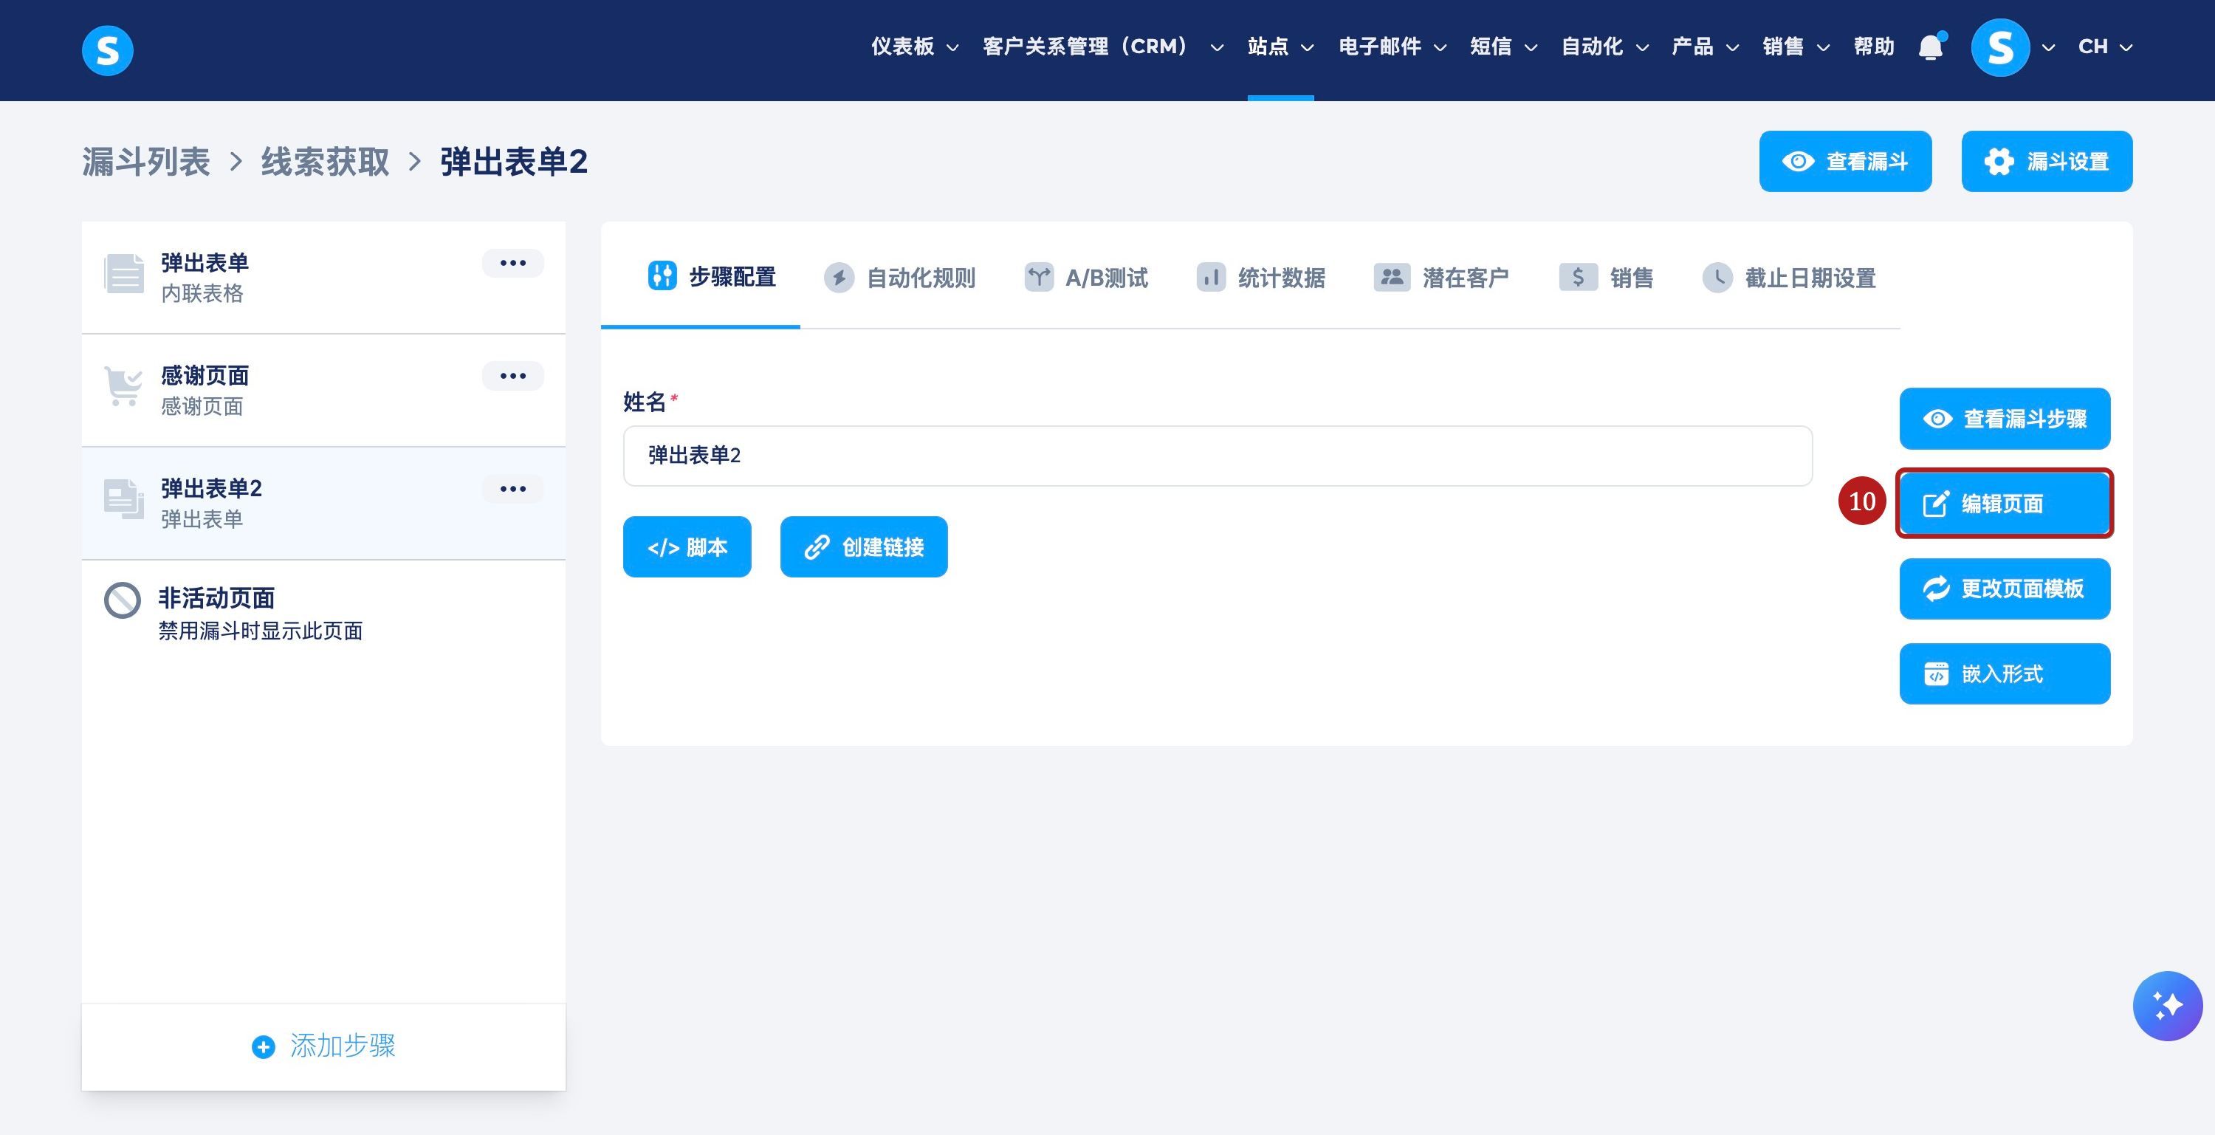Image resolution: width=2215 pixels, height=1135 pixels.
Task: Click the 创建链接 button
Action: point(863,547)
